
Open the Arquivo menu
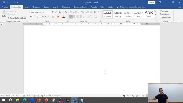pos(5,7)
